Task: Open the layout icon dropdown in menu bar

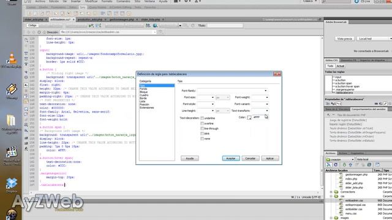Action: click(x=177, y=1)
